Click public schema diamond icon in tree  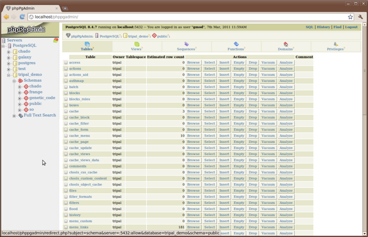(x=26, y=104)
